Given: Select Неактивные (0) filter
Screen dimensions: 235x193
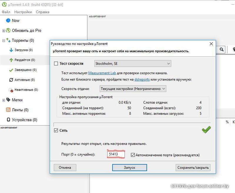Looking at the screenshot, I should point(26,90).
